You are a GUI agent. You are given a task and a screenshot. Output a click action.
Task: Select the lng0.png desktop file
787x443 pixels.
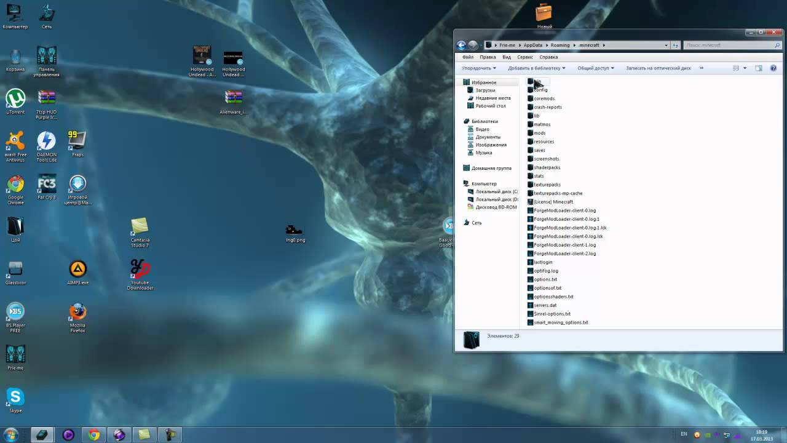point(295,233)
